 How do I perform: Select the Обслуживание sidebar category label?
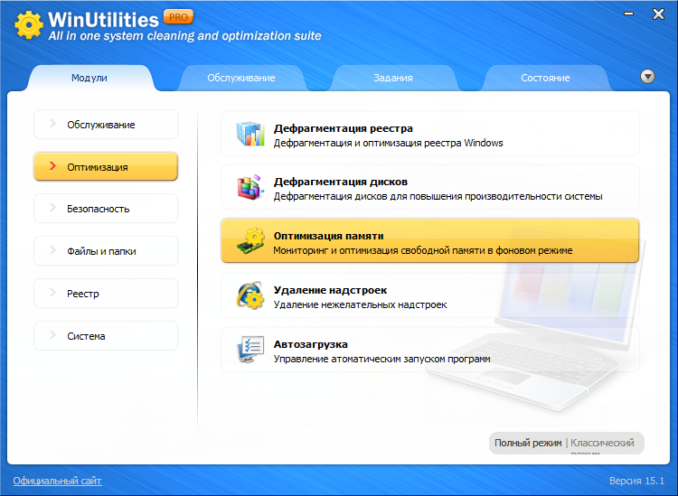100,125
